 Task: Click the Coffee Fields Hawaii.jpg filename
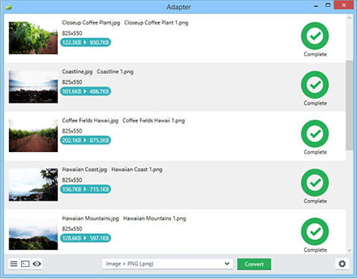[x=90, y=121]
